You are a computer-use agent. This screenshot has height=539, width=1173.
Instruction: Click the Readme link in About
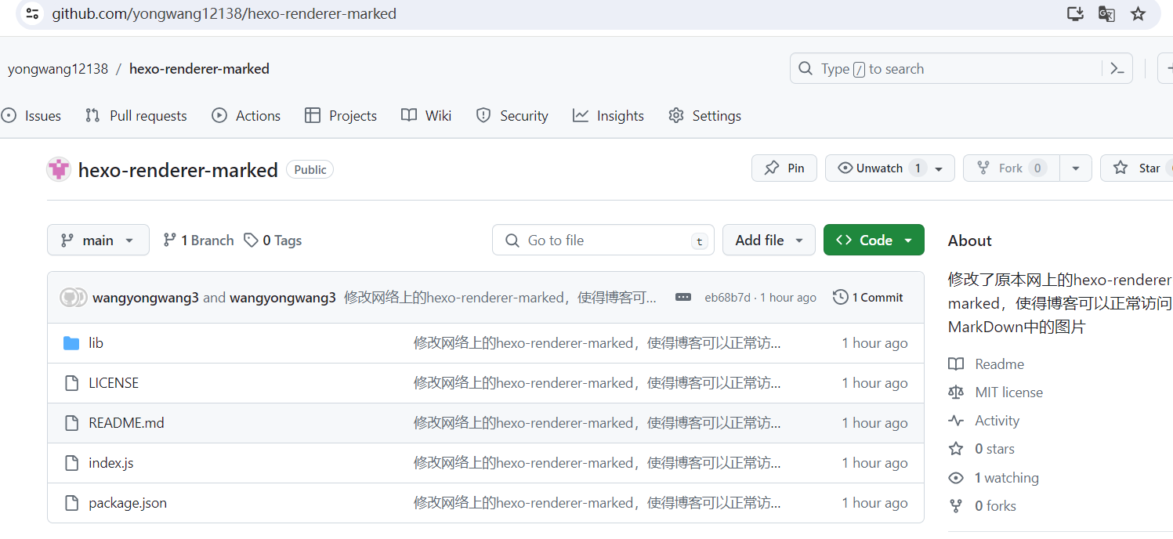(999, 364)
